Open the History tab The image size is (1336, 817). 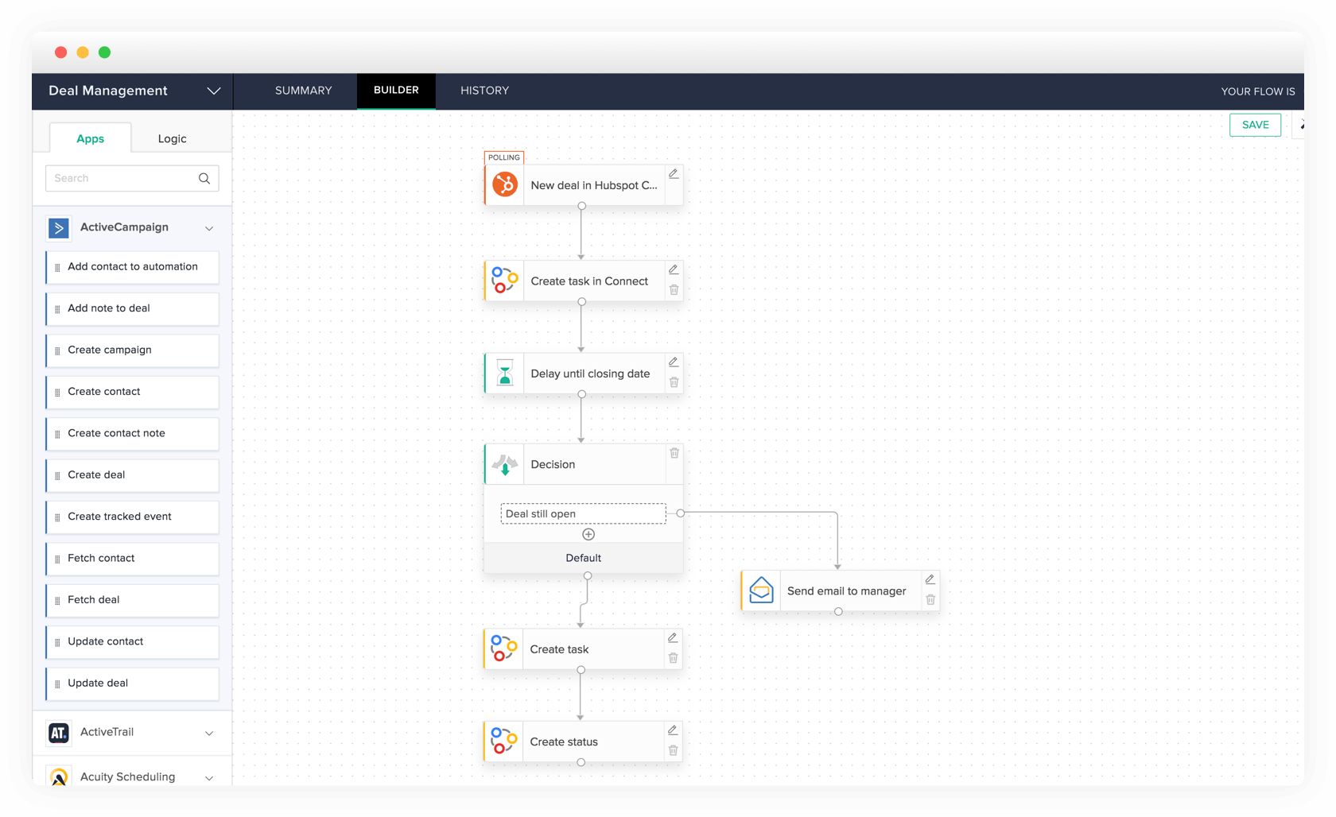point(484,91)
